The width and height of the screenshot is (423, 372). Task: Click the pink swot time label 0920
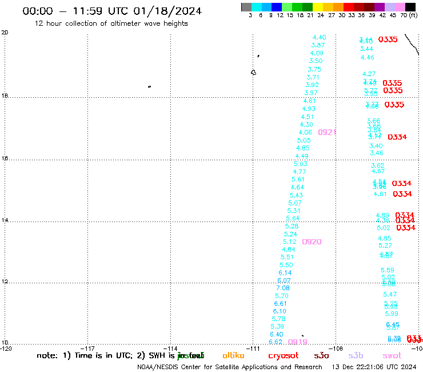coord(312,242)
